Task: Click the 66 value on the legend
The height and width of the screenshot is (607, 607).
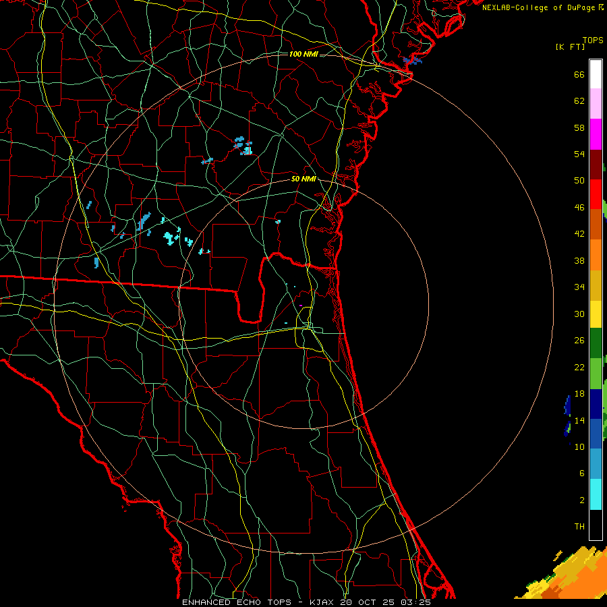Action: point(579,75)
